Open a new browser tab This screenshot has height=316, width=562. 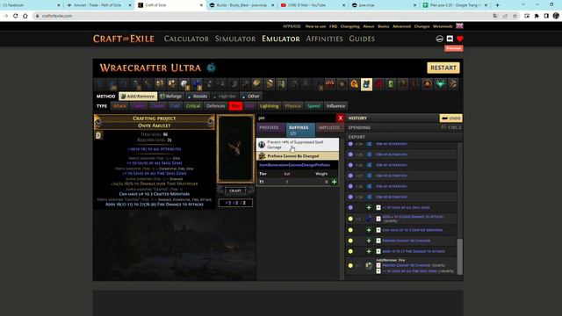(498, 5)
